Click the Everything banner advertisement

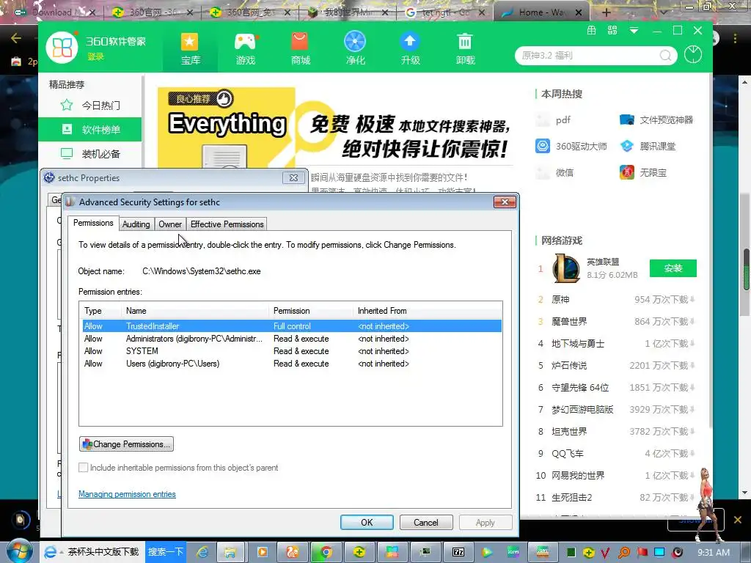[335, 127]
